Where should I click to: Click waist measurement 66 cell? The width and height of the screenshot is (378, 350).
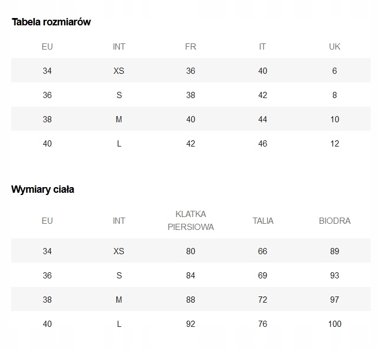[x=263, y=251]
